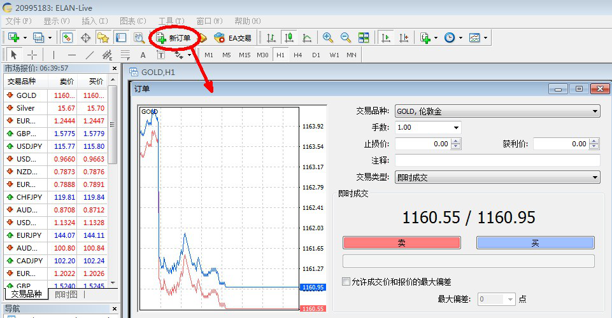Viewport: 612px width, 318px height.
Task: Toggle the Market Watch panel icon
Action: click(68, 38)
